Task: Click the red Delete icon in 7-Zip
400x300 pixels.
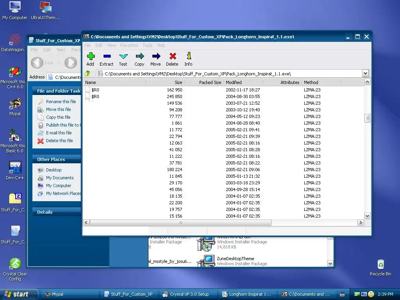Action: point(172,59)
